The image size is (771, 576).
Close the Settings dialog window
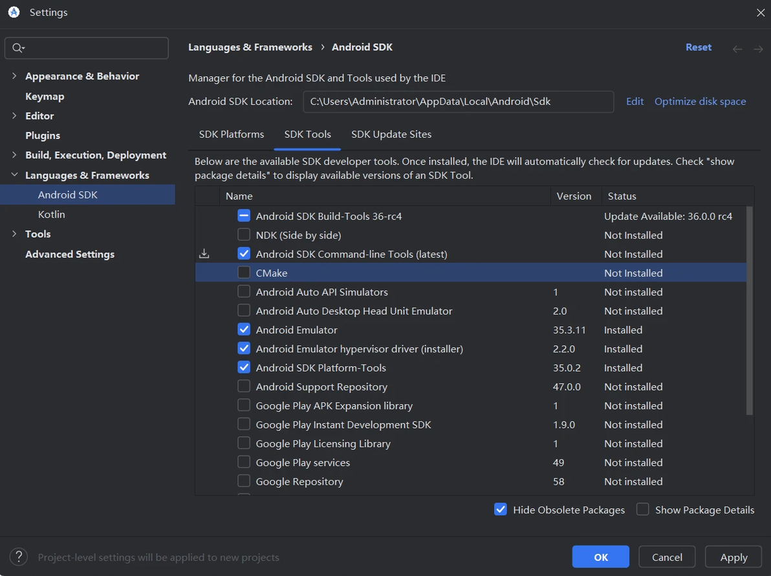(x=760, y=13)
